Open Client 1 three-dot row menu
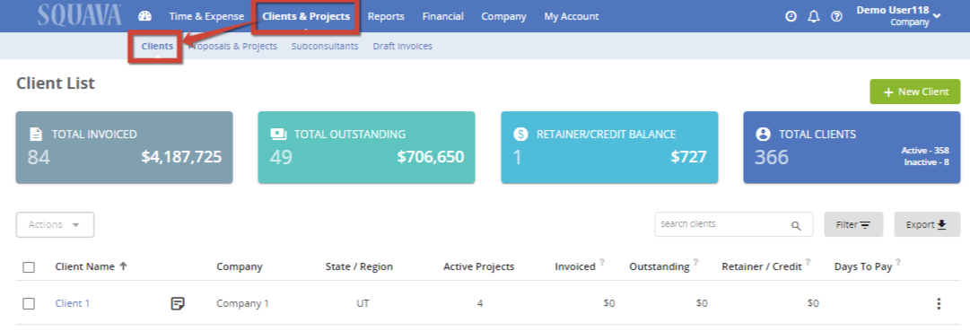 (x=939, y=303)
